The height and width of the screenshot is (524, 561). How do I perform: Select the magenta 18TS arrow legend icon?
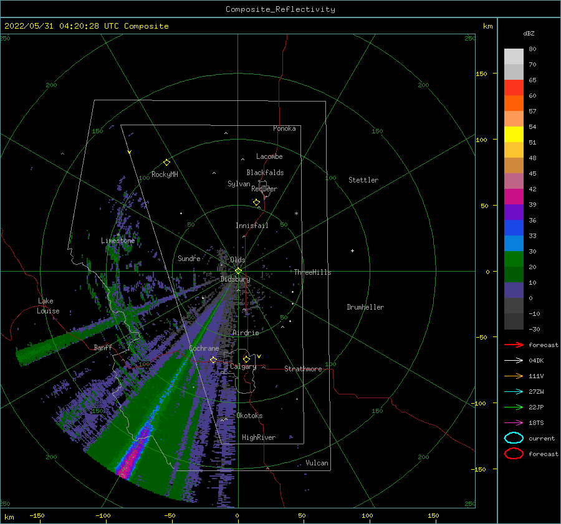pyautogui.click(x=514, y=423)
